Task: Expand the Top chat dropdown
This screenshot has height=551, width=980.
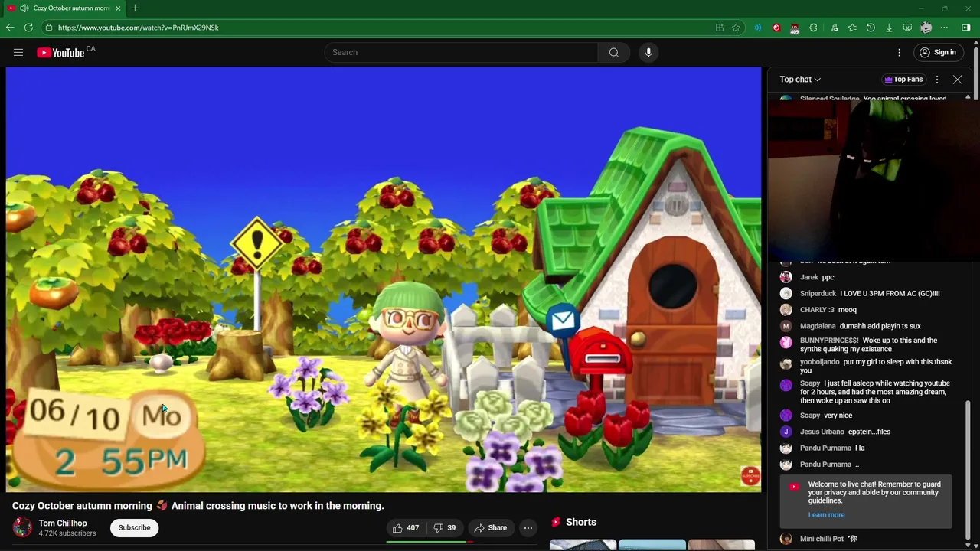Action: tap(800, 80)
